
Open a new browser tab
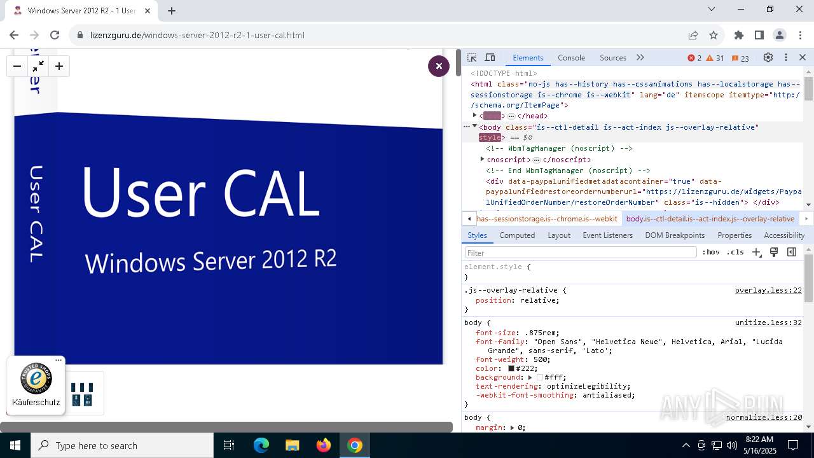(172, 11)
